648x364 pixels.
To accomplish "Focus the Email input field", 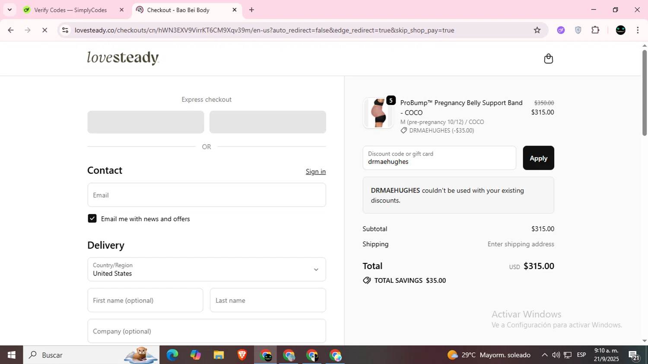I will tap(206, 195).
